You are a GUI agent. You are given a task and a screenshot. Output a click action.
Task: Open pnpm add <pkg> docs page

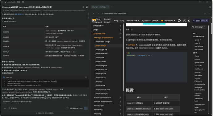click(x=103, y=42)
